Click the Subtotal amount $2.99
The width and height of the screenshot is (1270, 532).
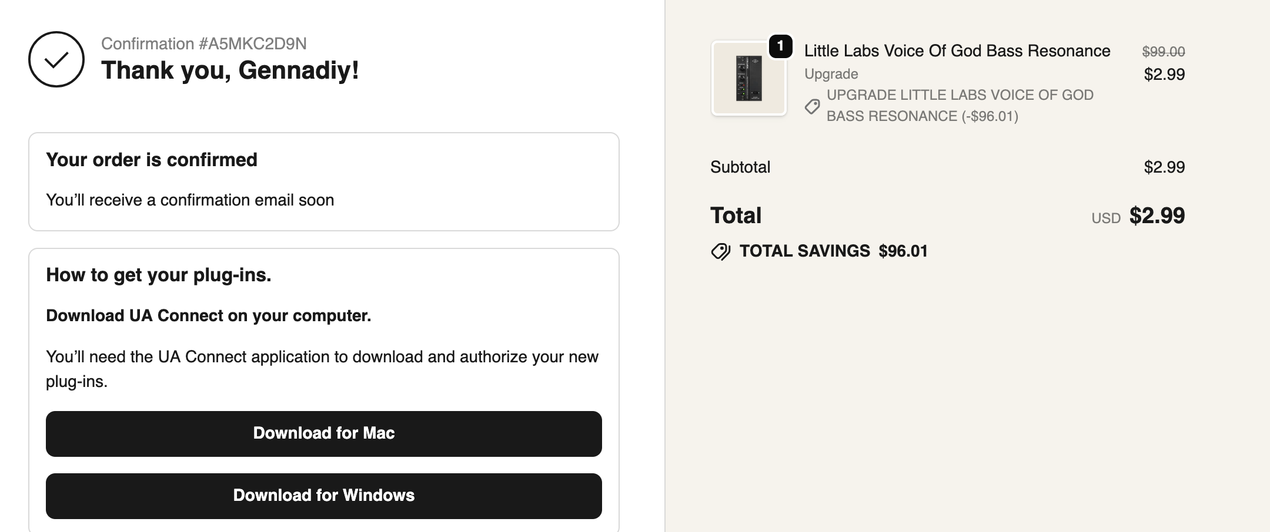(1164, 167)
